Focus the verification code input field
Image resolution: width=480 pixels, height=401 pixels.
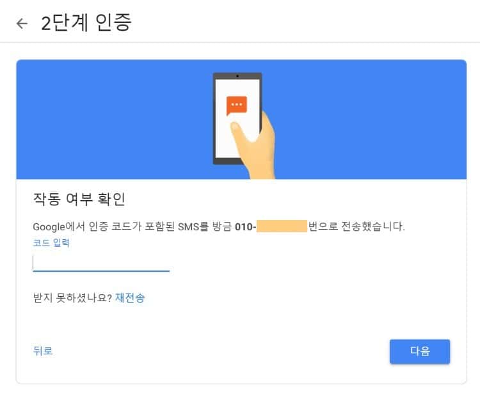(100, 263)
